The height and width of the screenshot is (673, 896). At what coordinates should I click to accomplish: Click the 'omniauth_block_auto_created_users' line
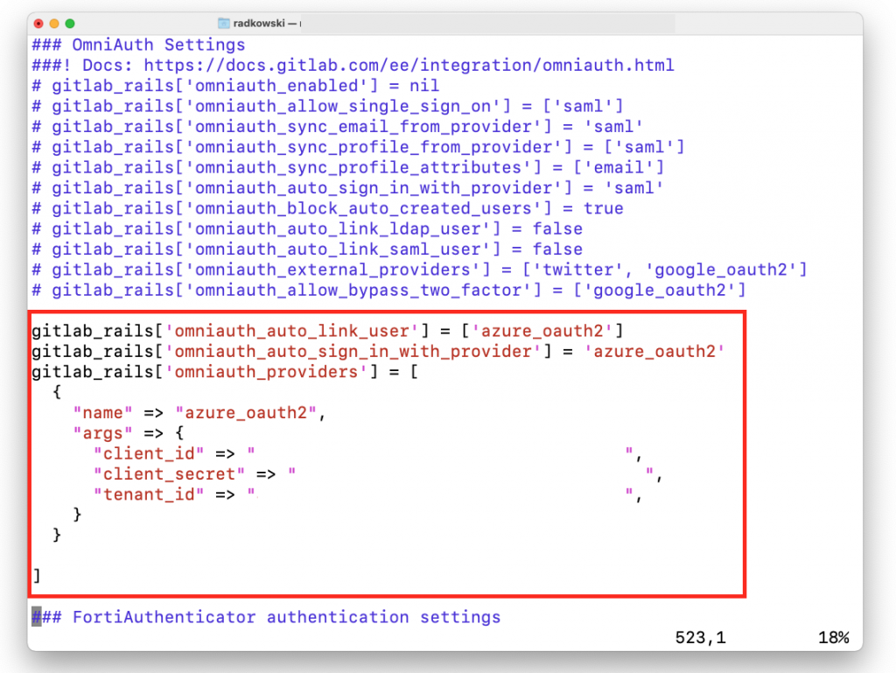327,208
